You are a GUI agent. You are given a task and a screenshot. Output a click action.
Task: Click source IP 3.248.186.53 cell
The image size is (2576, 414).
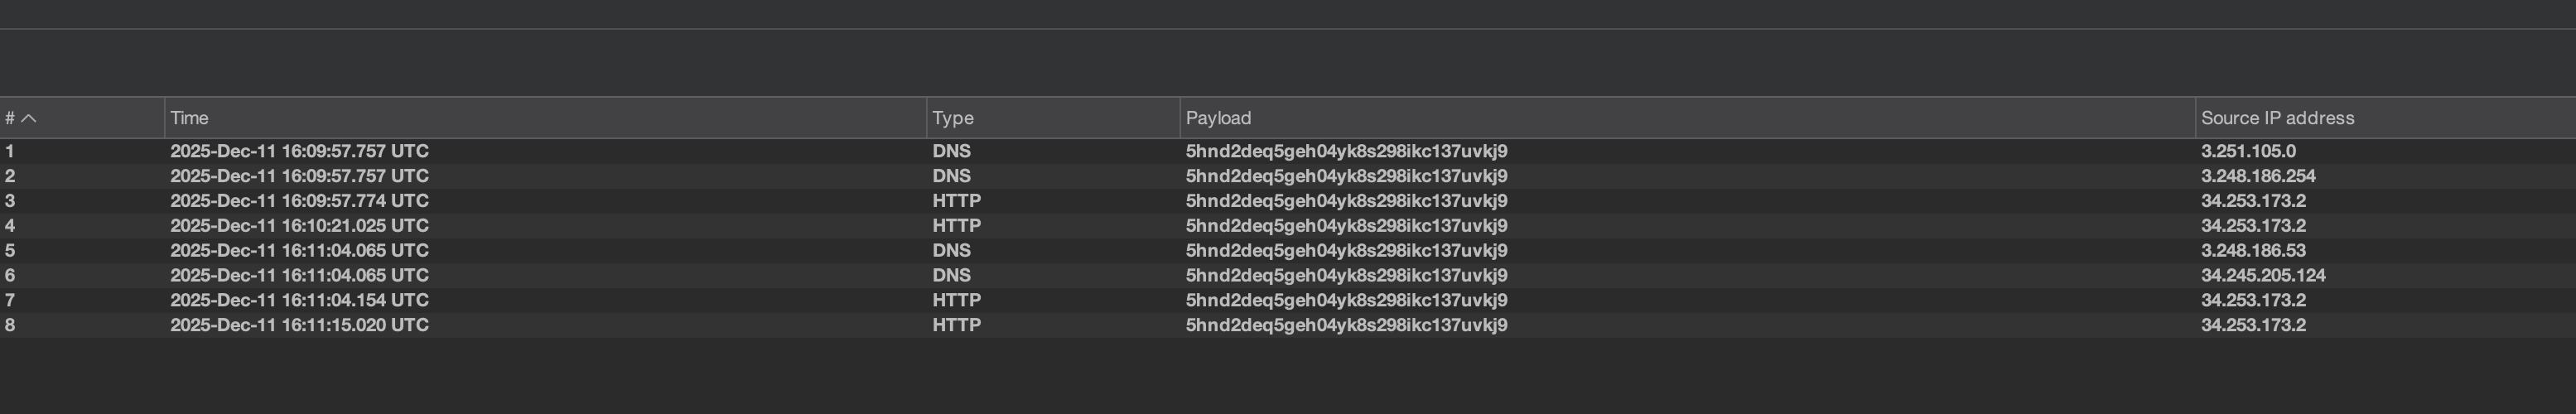click(x=2252, y=251)
